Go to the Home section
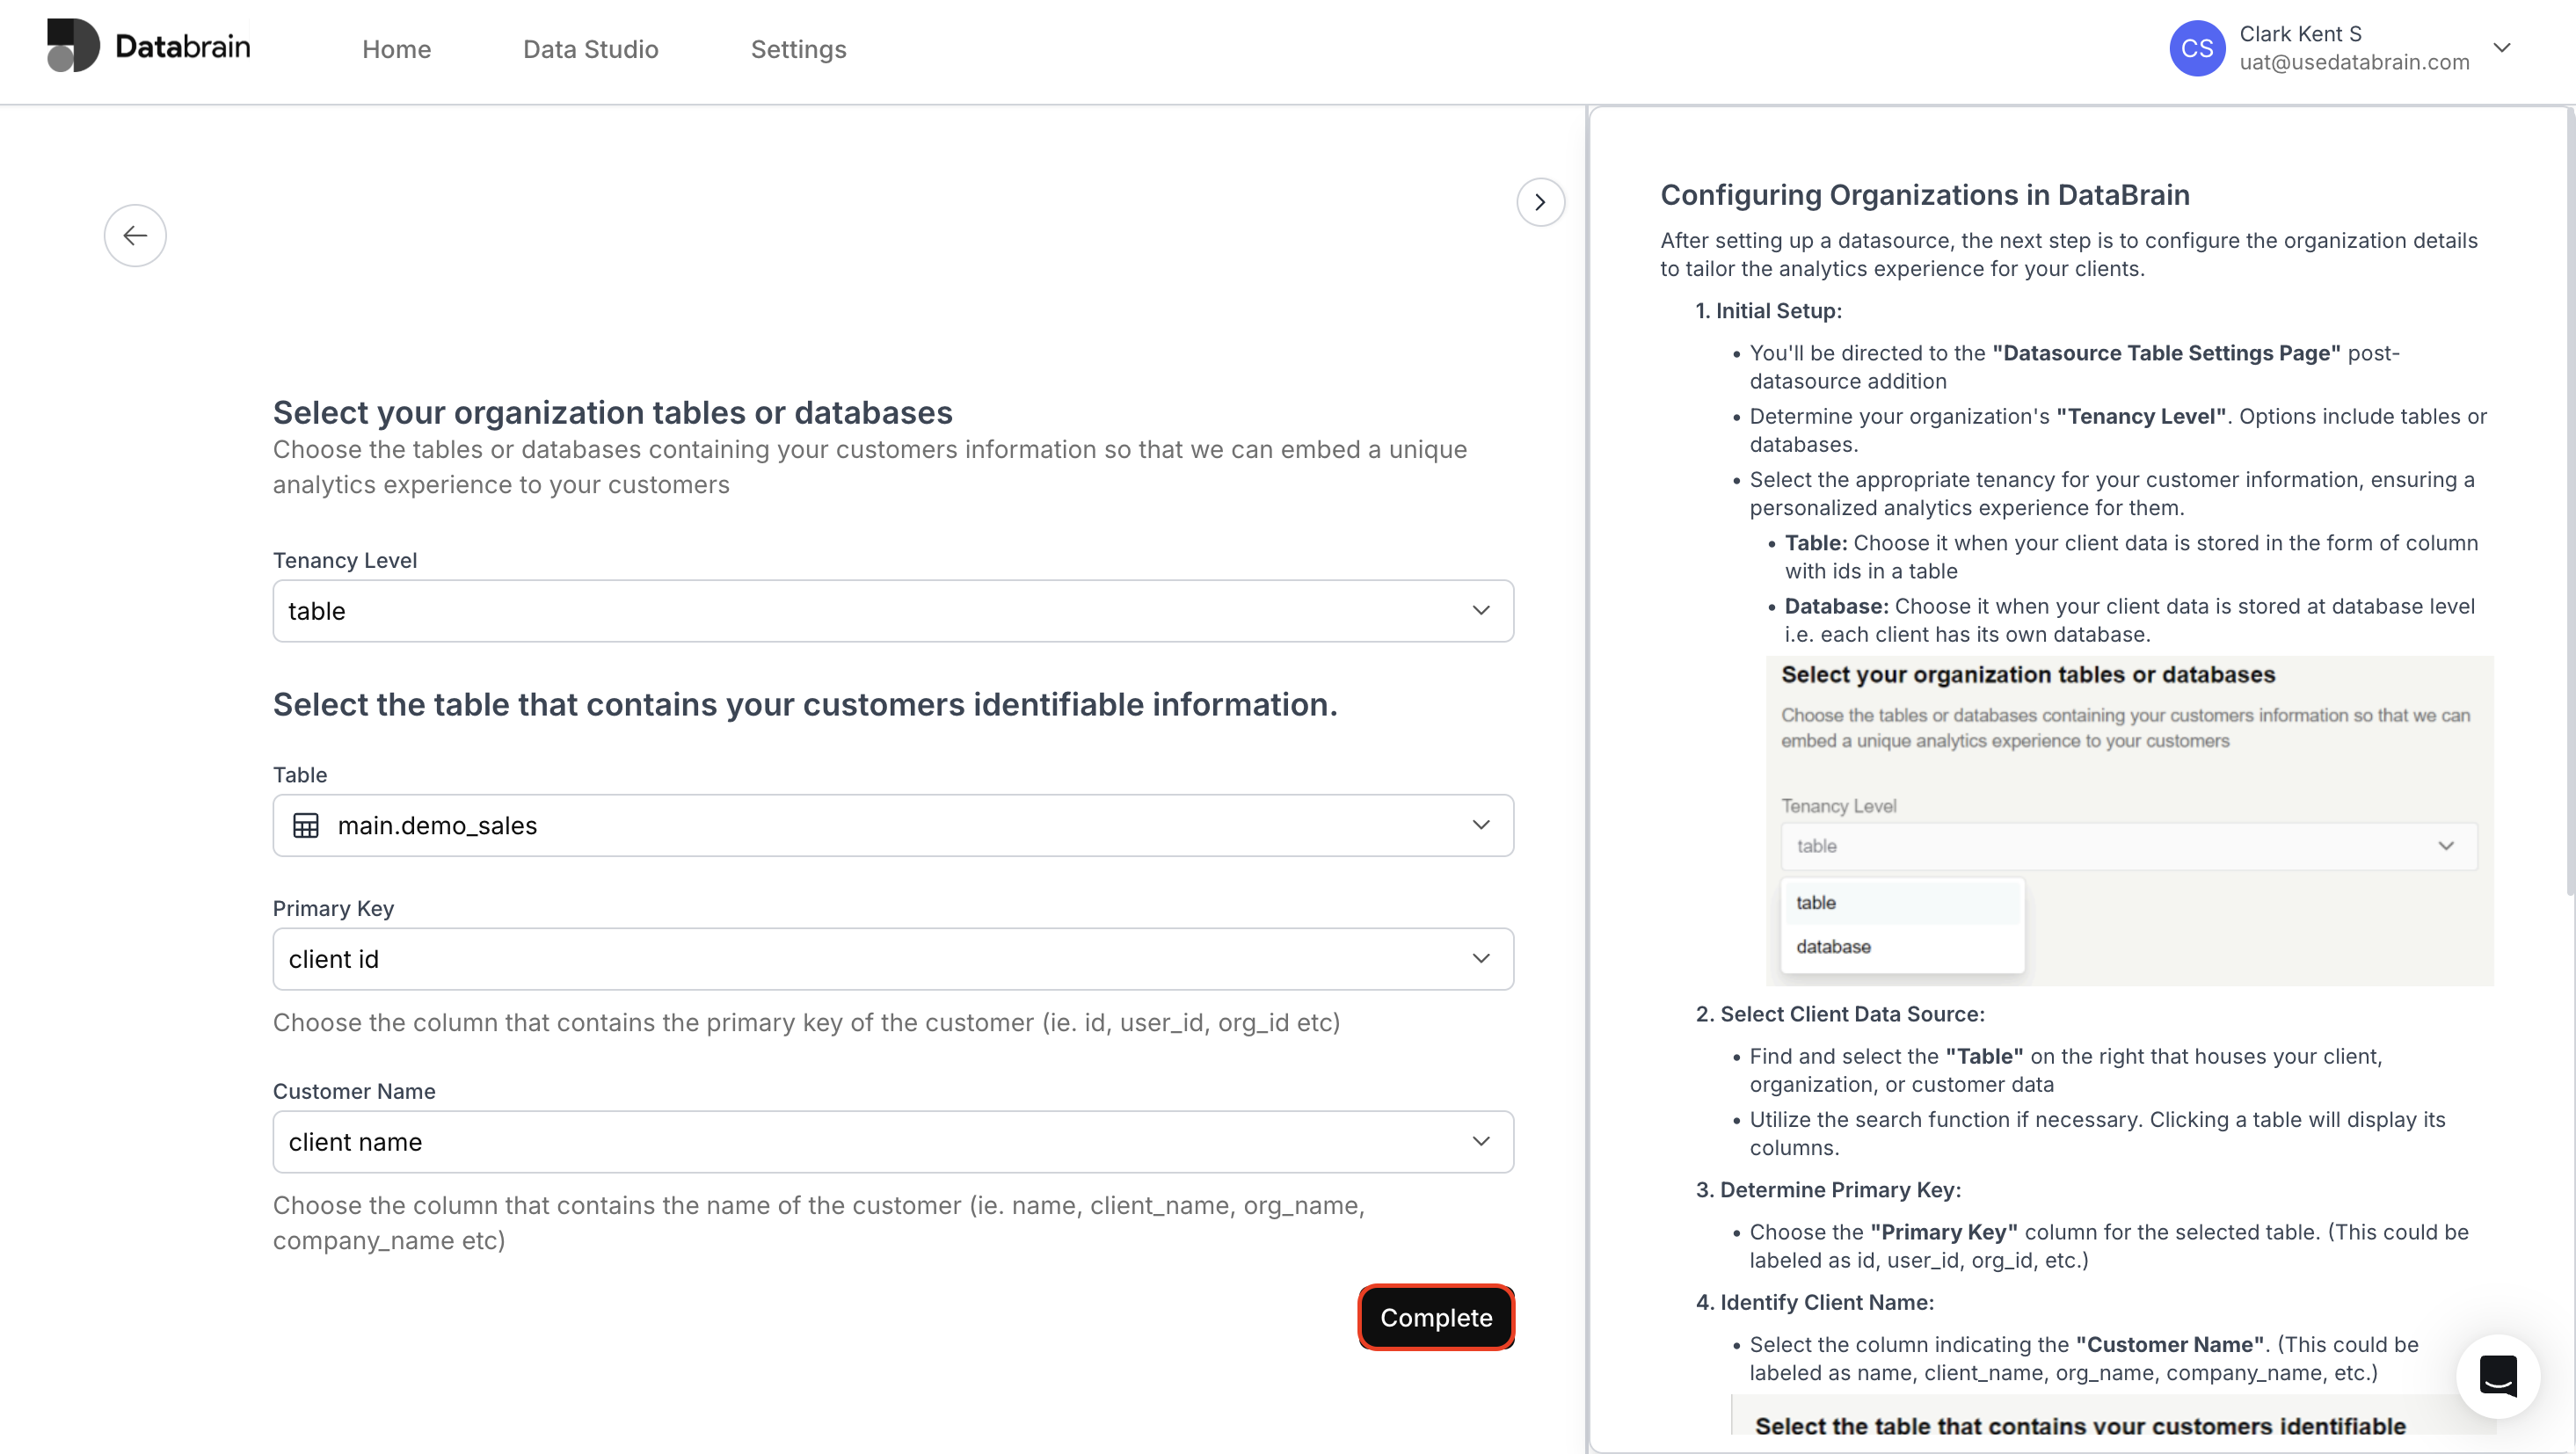 point(396,49)
